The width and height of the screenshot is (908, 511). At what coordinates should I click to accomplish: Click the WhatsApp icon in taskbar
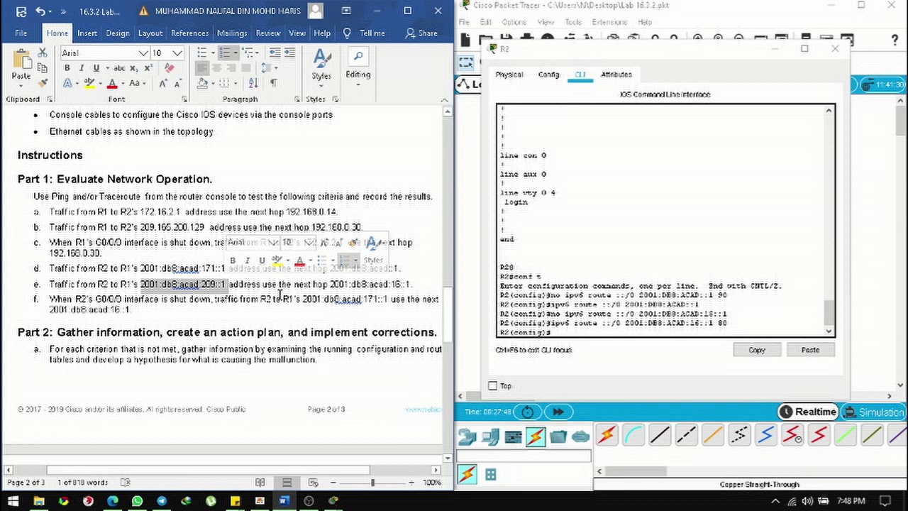click(x=137, y=501)
